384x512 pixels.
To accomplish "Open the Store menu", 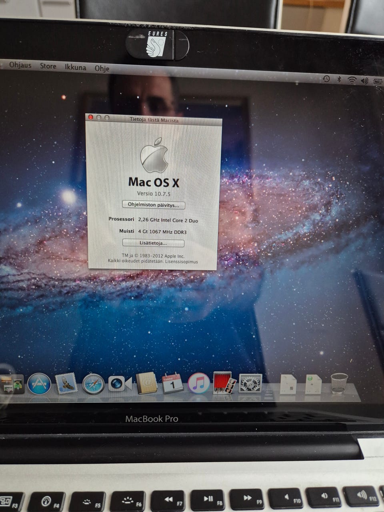I will pyautogui.click(x=48, y=66).
